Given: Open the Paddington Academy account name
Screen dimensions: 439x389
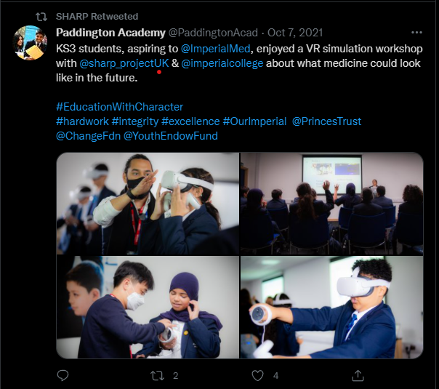Looking at the screenshot, I should tap(110, 33).
